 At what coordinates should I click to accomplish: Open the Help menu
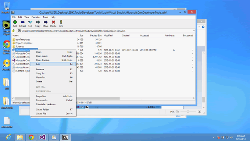tap(53, 17)
